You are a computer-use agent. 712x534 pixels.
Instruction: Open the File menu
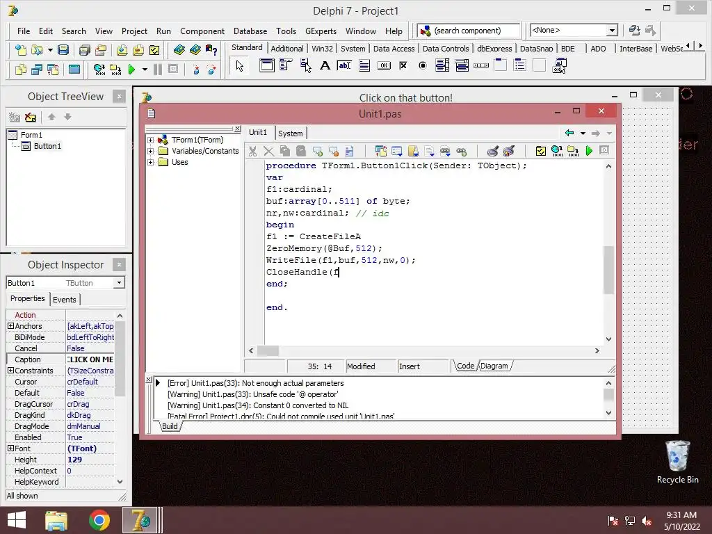pyautogui.click(x=24, y=31)
